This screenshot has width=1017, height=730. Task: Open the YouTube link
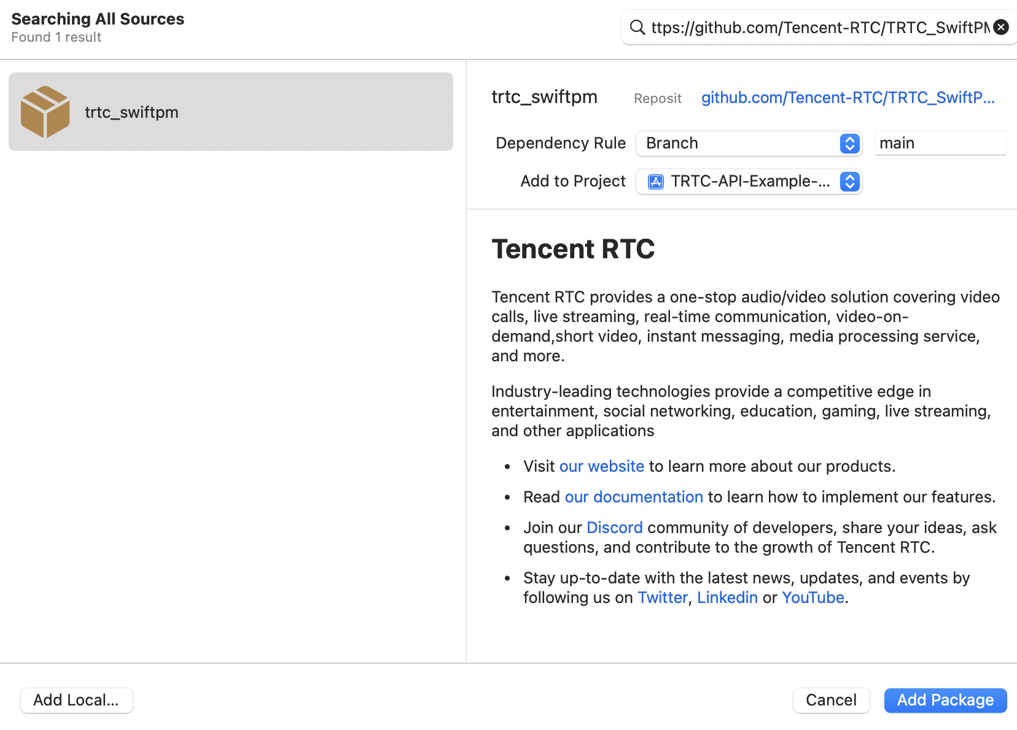812,597
